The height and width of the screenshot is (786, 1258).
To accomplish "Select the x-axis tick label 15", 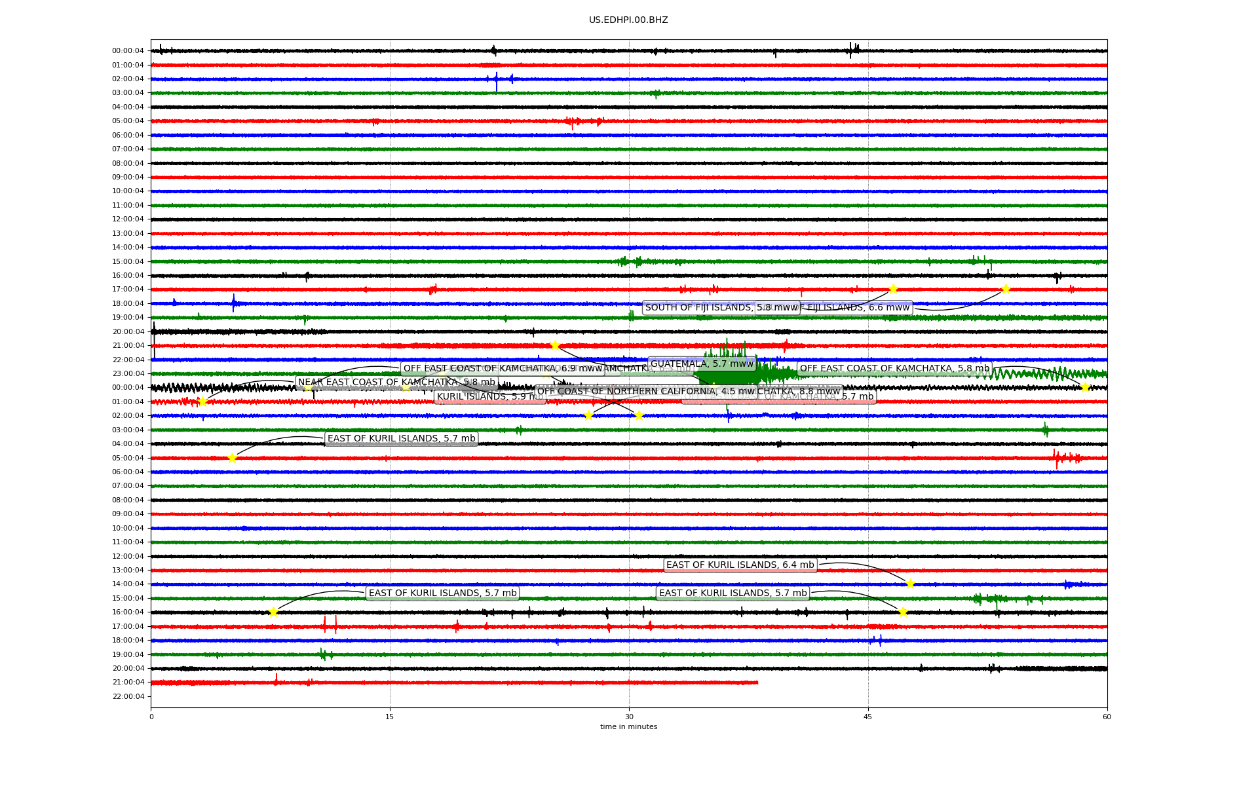I will pyautogui.click(x=390, y=717).
